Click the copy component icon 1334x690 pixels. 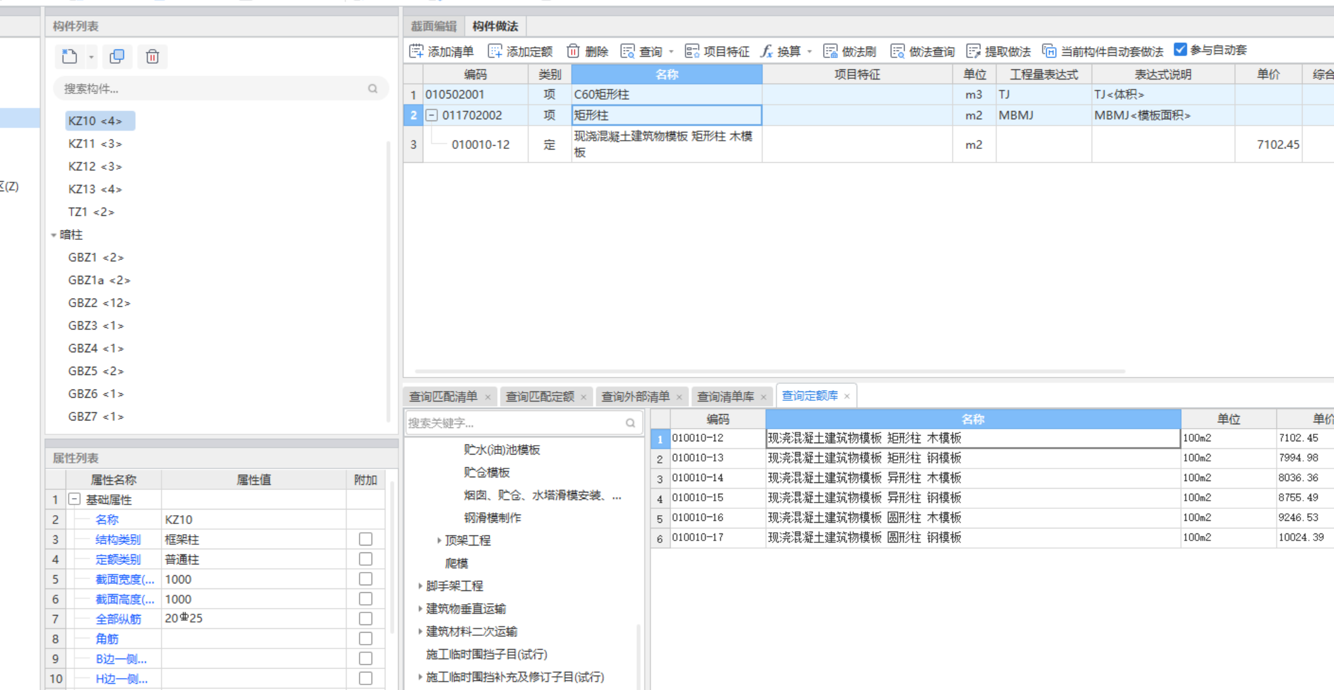point(117,56)
